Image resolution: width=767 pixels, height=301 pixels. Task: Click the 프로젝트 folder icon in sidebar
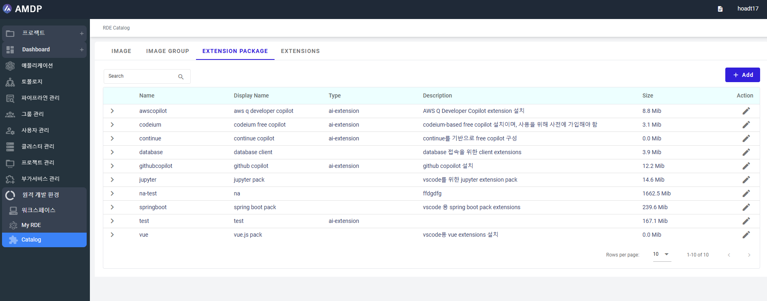pyautogui.click(x=10, y=33)
